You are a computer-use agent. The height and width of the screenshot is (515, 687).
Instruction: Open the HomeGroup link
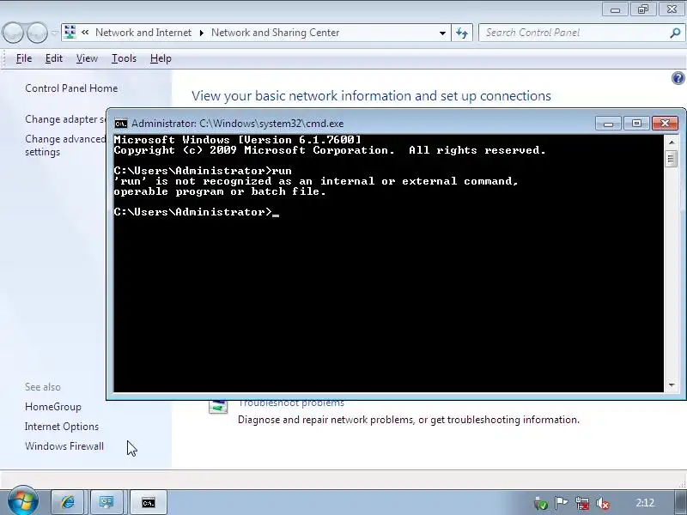(x=53, y=407)
